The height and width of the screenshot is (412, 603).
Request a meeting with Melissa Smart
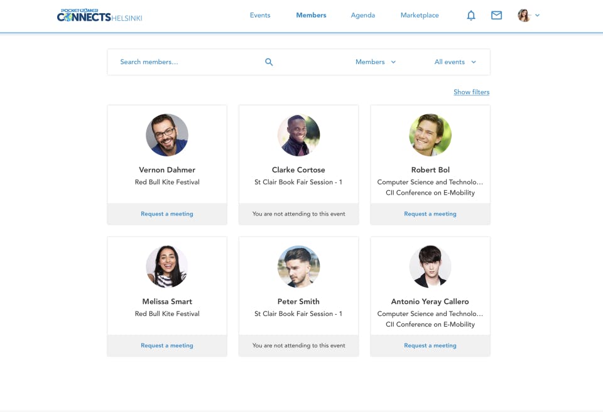pyautogui.click(x=167, y=345)
